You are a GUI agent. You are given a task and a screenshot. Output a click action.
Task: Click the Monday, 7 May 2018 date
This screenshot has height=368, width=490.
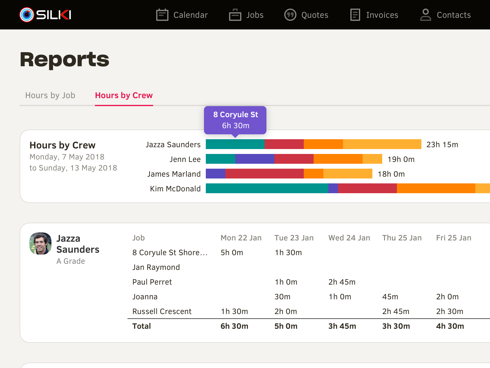[67, 157]
